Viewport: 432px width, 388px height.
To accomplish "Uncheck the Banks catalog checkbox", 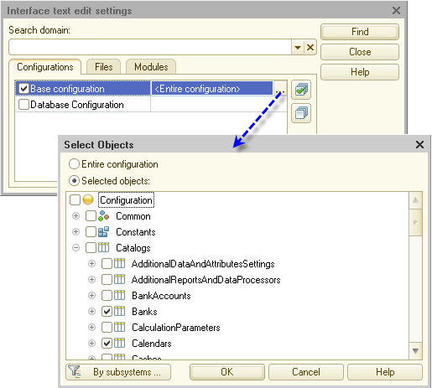I will click(x=107, y=312).
